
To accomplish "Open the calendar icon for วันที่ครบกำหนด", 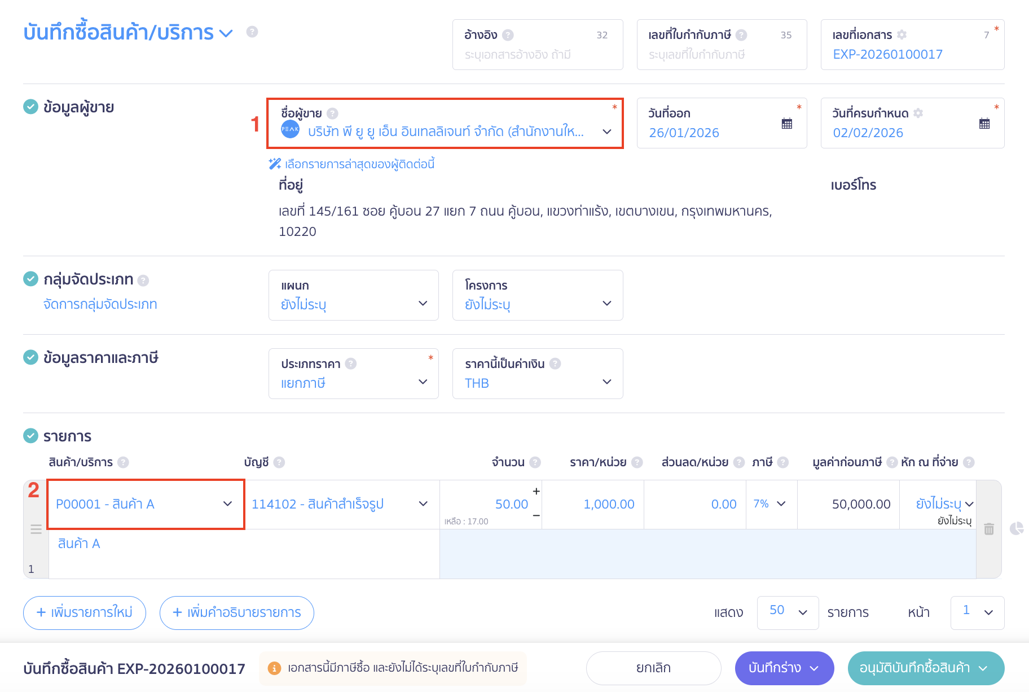I will (x=984, y=124).
